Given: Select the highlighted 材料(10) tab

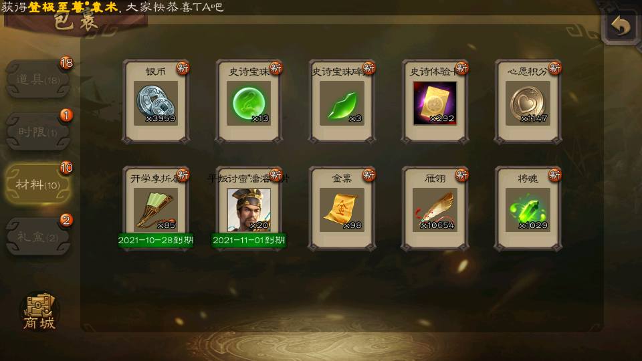Looking at the screenshot, I should point(37,185).
